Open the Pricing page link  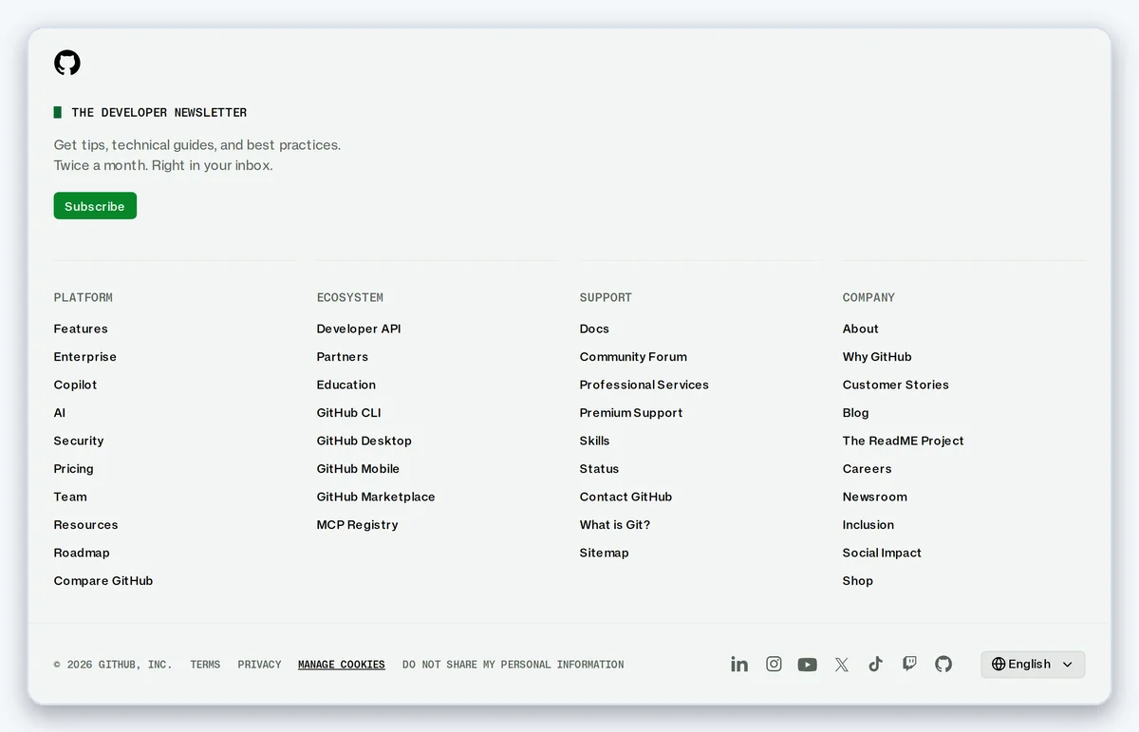(74, 469)
